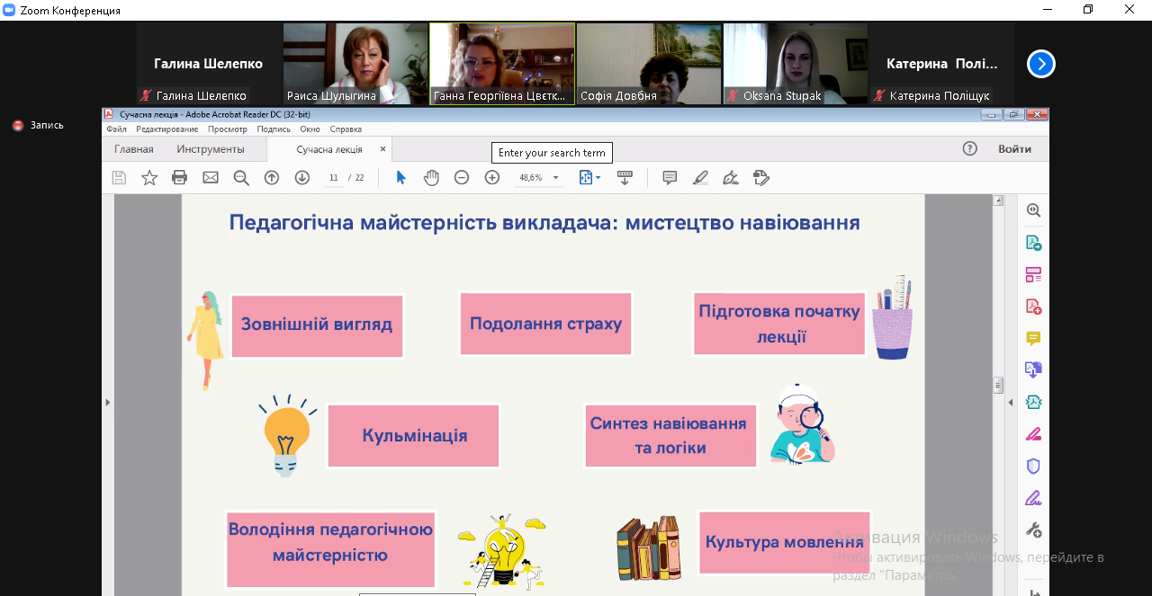
Task: Add the file to starred favorites
Action: [x=149, y=178]
